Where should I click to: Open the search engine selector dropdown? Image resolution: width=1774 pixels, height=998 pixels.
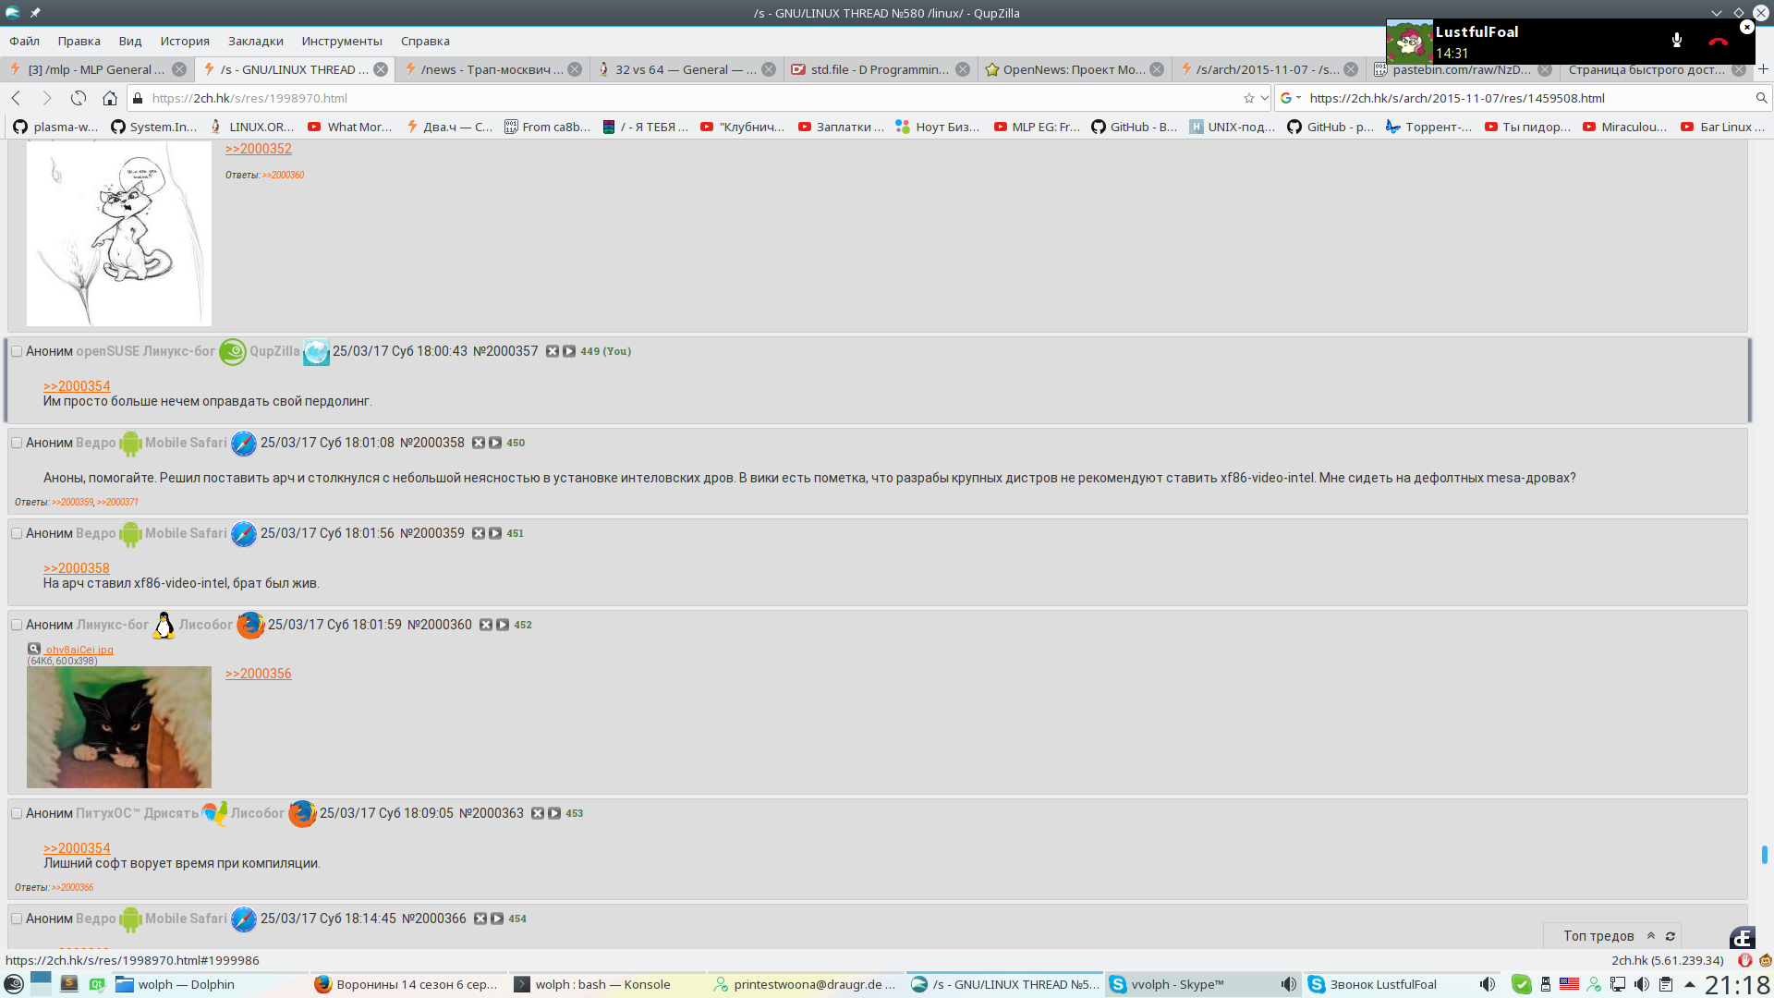click(1291, 98)
